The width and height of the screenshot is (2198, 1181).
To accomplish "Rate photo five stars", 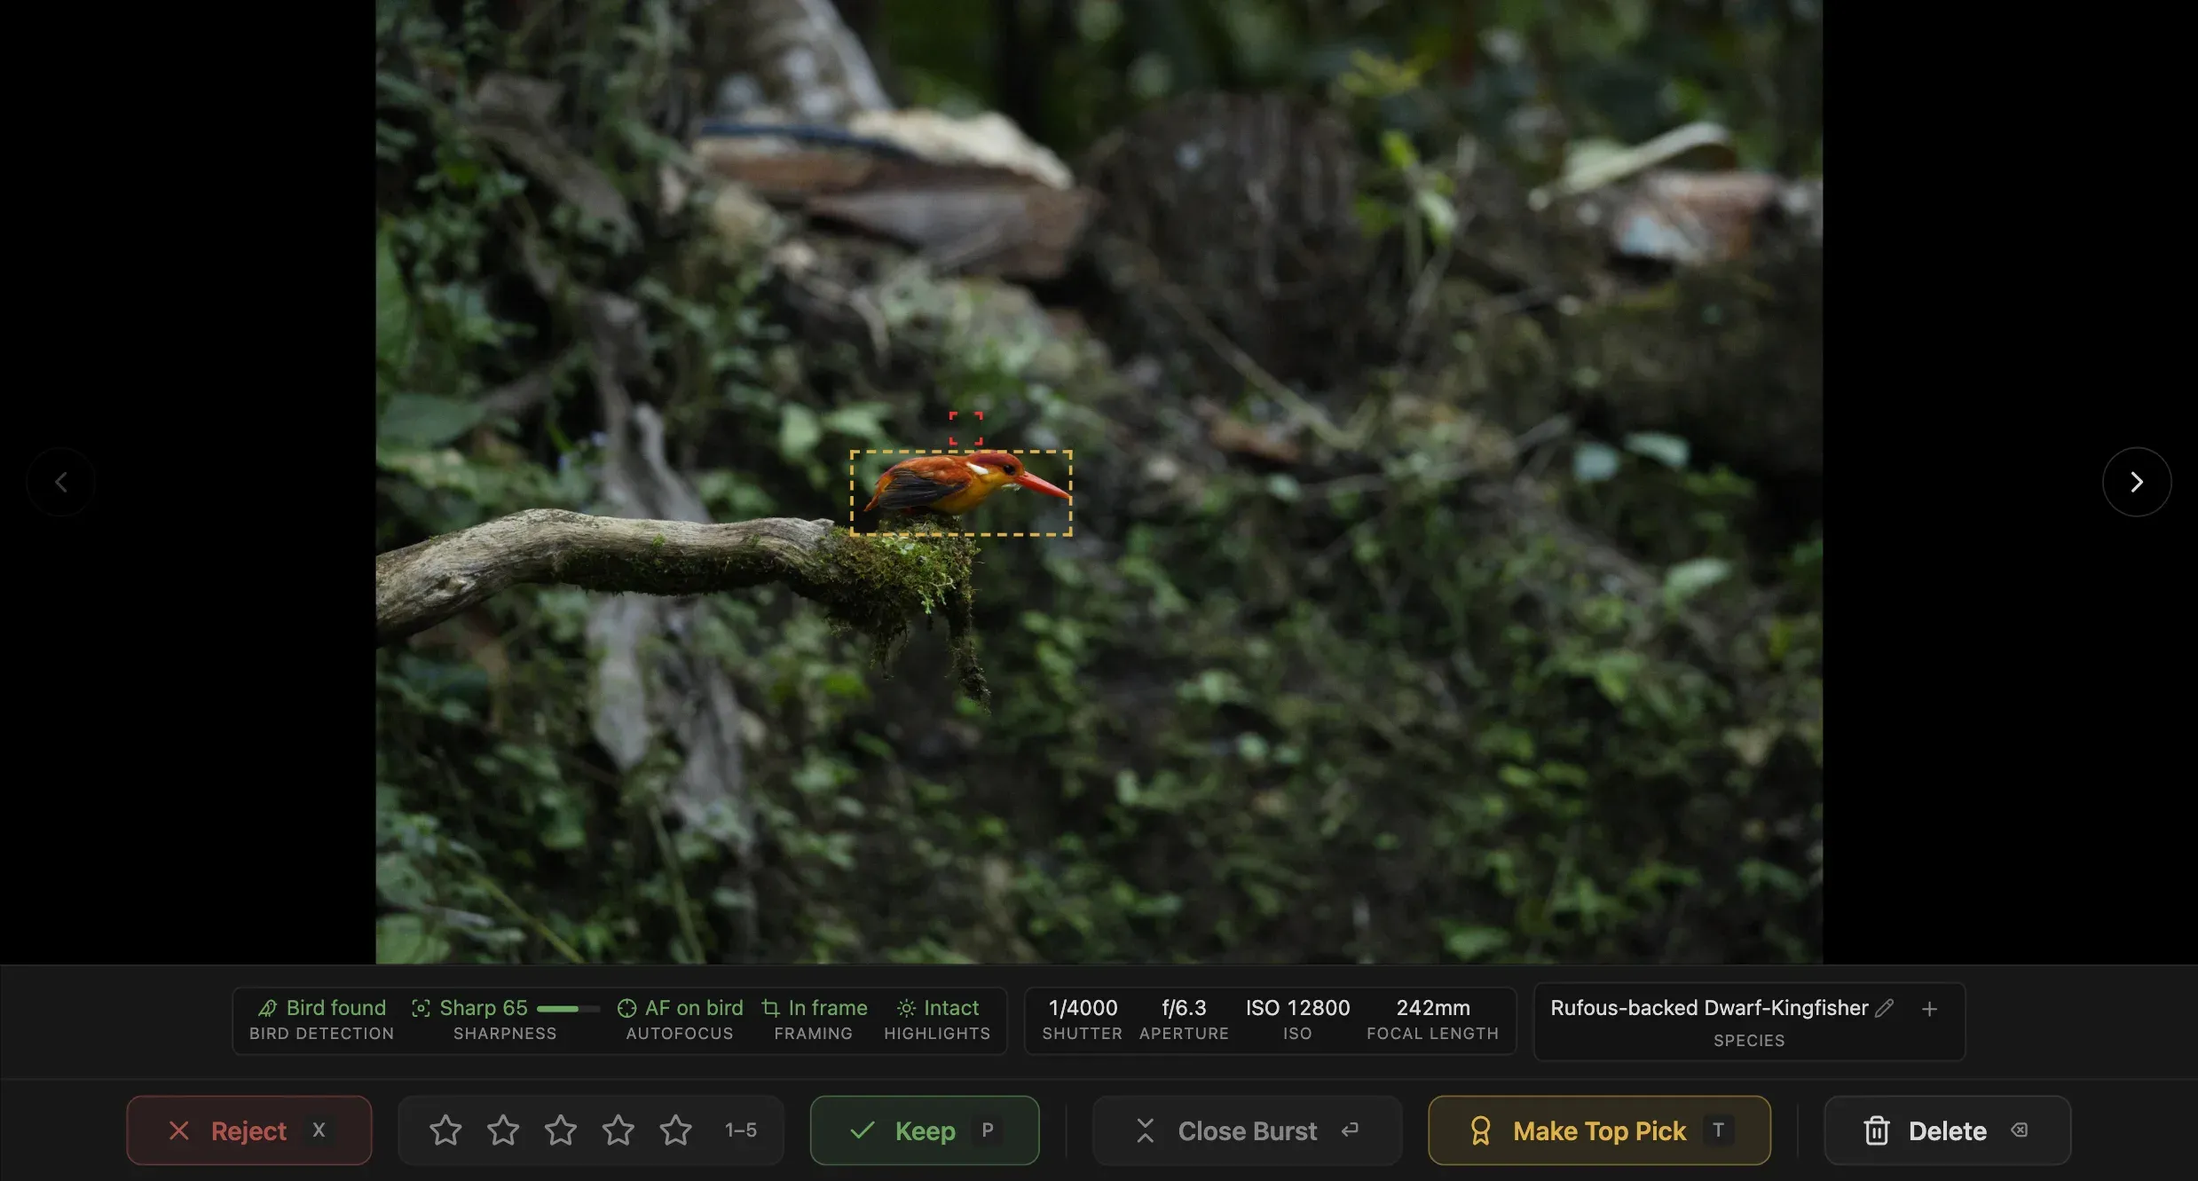I will tap(676, 1130).
